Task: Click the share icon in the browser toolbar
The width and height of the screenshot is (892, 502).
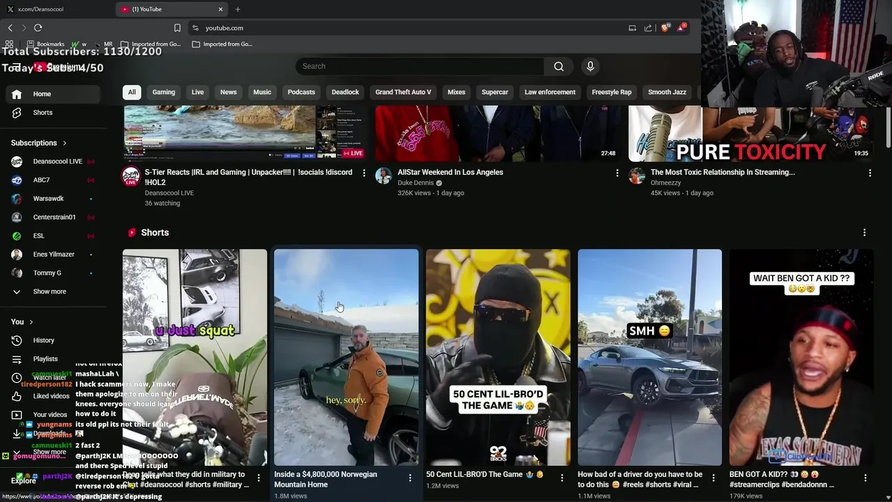Action: click(648, 28)
